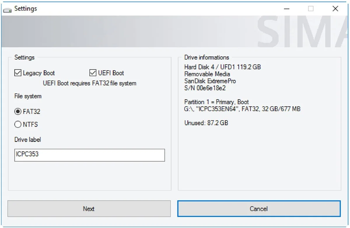Image resolution: width=350 pixels, height=228 pixels.
Task: Click the 'Unused: 87.2 GB' text
Action: [x=206, y=123]
